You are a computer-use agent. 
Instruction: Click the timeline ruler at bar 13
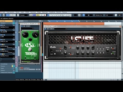click(87, 21)
